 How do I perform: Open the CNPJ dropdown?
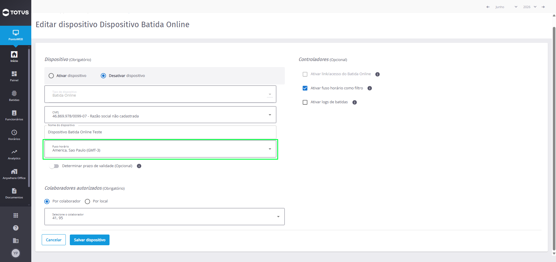pos(160,115)
